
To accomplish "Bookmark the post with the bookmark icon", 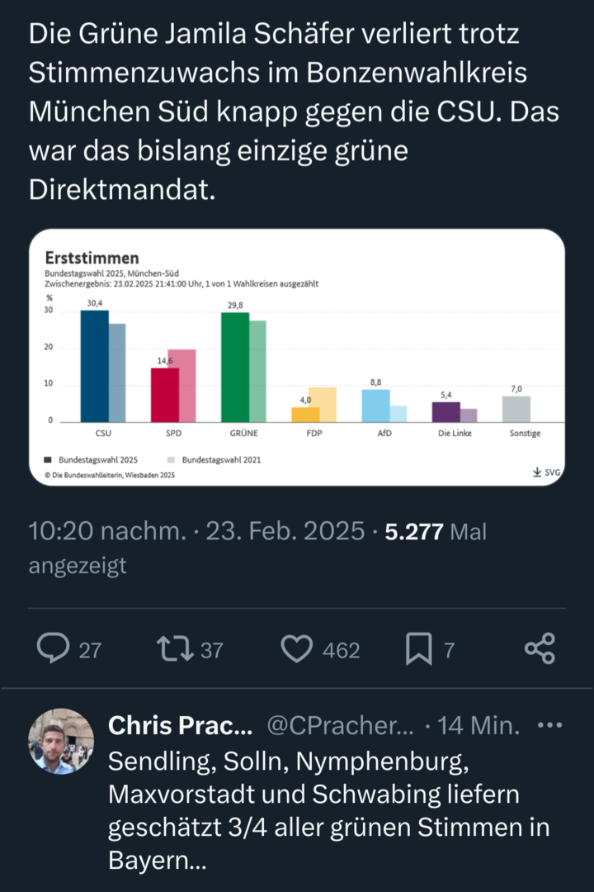I will pos(418,649).
